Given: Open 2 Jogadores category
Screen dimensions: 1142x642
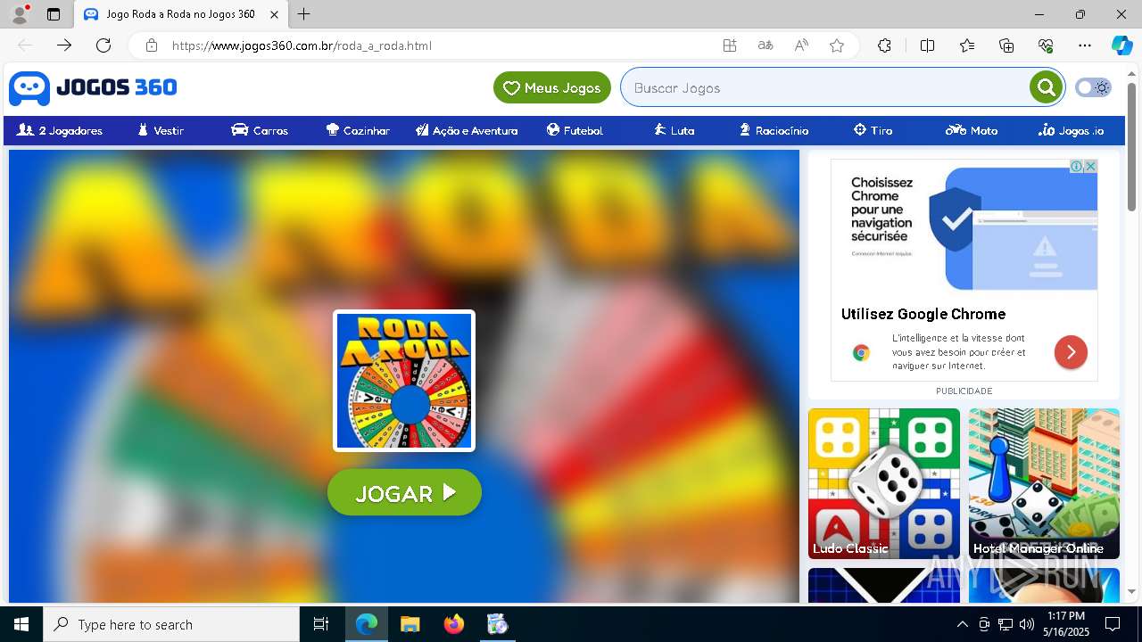Looking at the screenshot, I should (x=60, y=130).
